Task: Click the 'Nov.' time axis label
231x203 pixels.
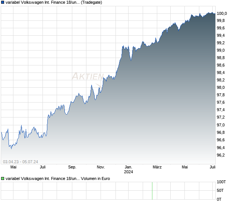Action: tap(101, 167)
